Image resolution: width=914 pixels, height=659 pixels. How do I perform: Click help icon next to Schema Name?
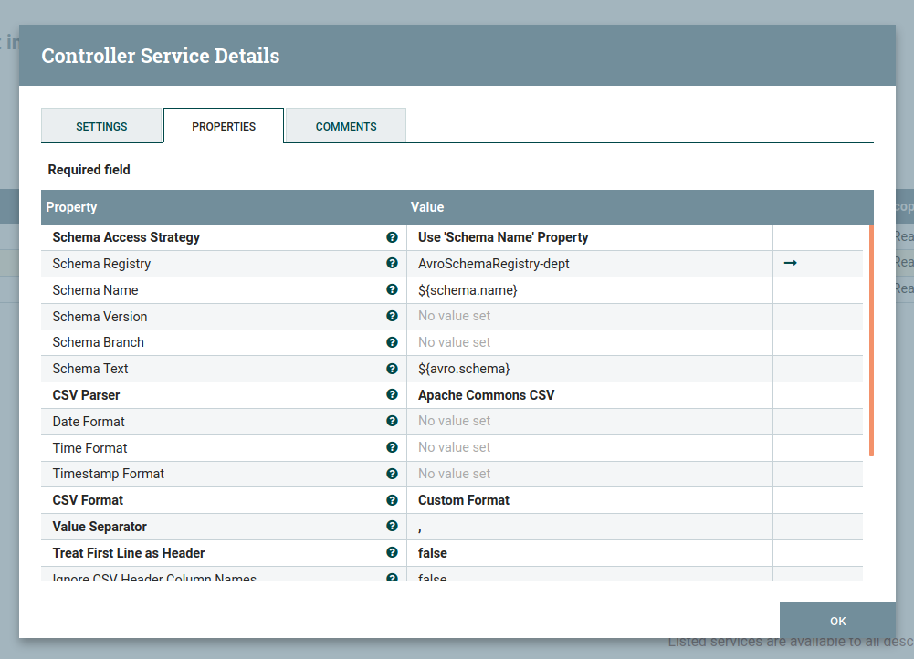tap(392, 290)
